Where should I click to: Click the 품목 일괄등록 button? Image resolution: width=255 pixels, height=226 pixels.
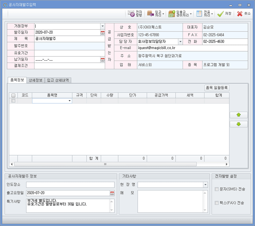pyautogui.click(x=217, y=88)
